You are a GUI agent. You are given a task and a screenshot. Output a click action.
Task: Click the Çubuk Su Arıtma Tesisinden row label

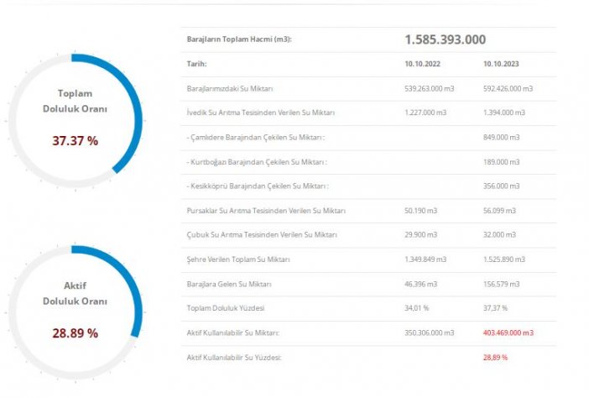click(x=260, y=235)
